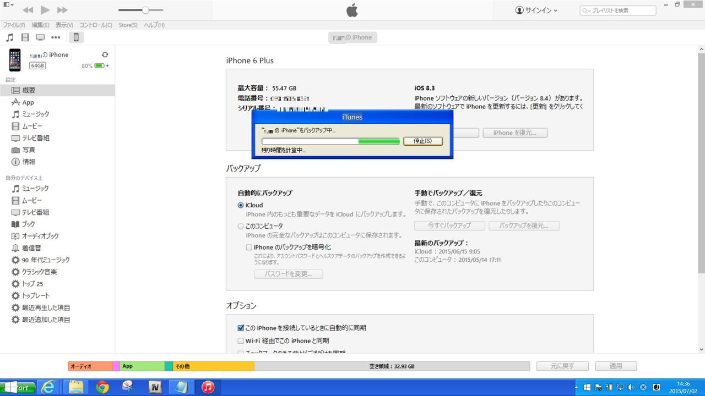The height and width of the screenshot is (396, 705).
Task: Play the current track
Action: [x=45, y=10]
